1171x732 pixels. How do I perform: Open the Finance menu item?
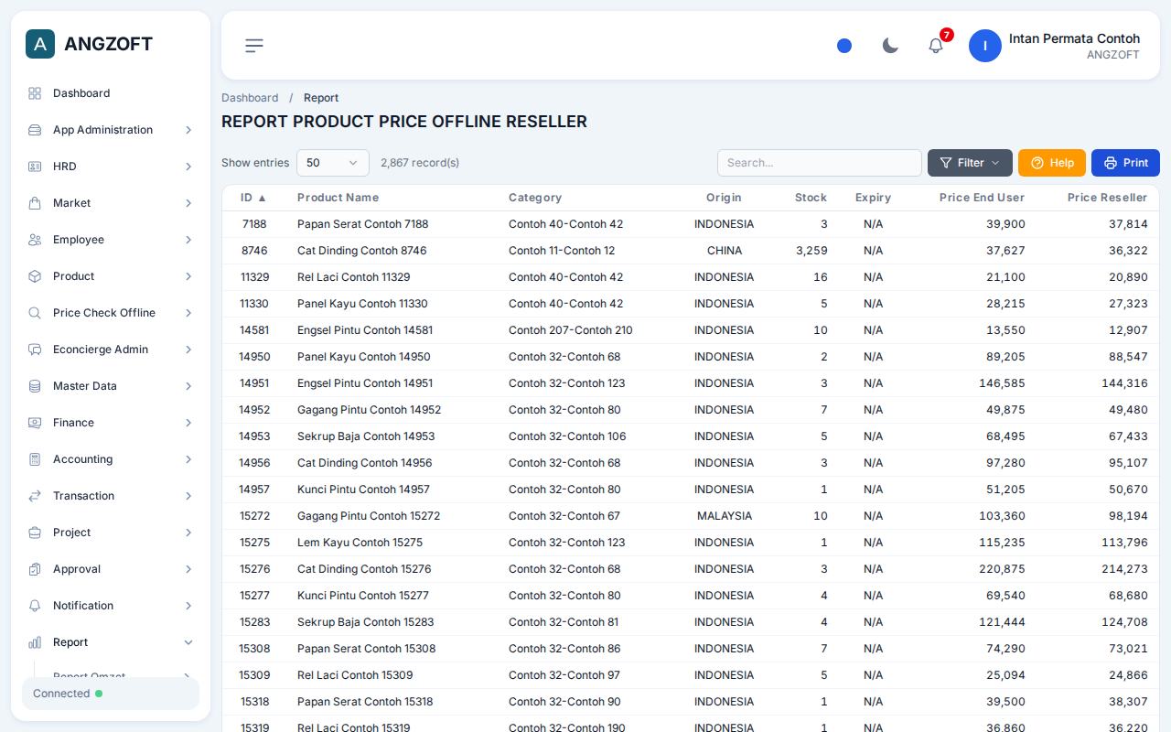pyautogui.click(x=111, y=423)
